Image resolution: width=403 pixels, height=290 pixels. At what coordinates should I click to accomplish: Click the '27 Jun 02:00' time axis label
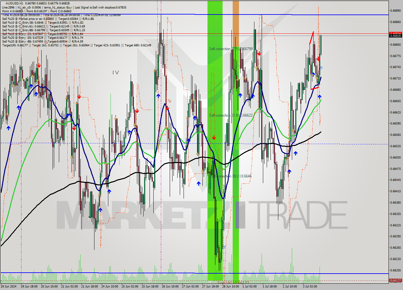(190, 287)
